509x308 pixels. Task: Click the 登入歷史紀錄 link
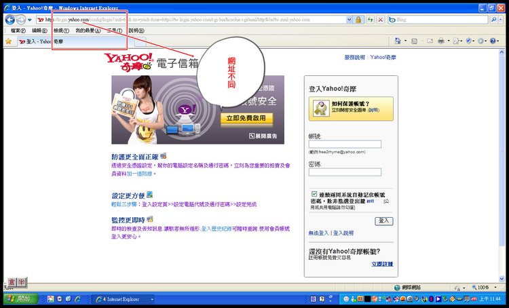click(216, 229)
